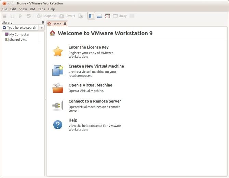This screenshot has height=178, width=229.
Task: Click the Snapshot toolbar button
Action: click(47, 16)
